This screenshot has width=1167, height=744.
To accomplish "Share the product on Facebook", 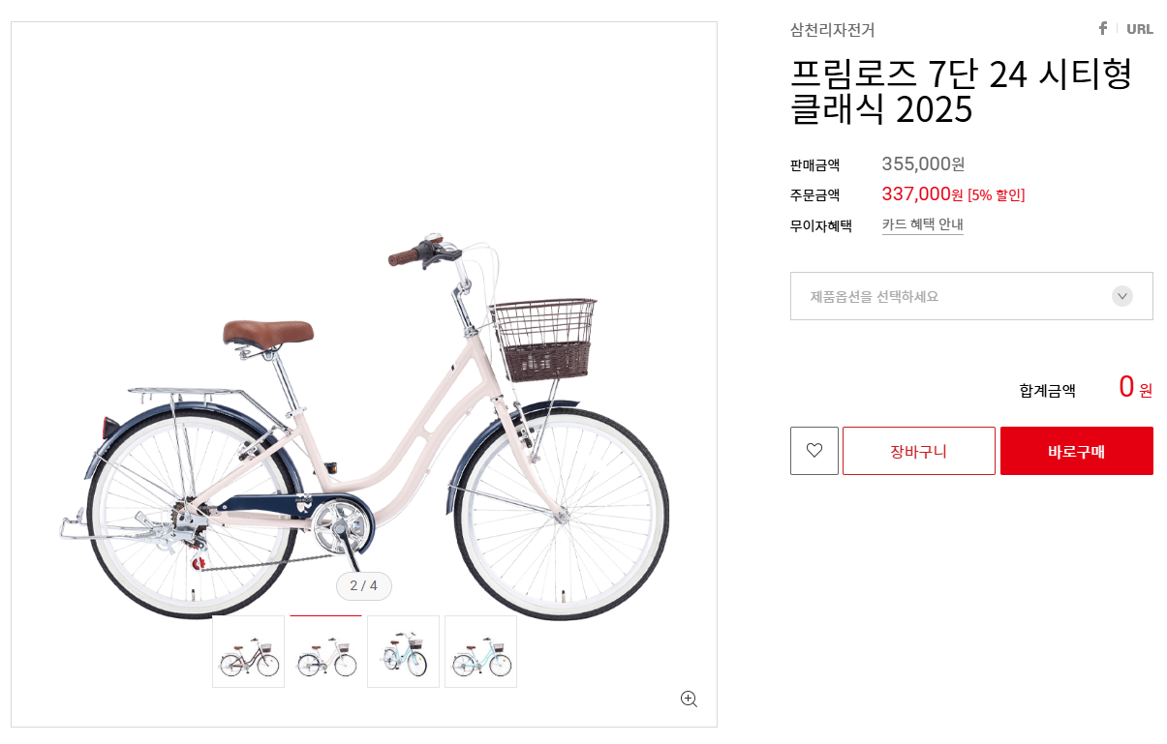I will tap(1102, 28).
